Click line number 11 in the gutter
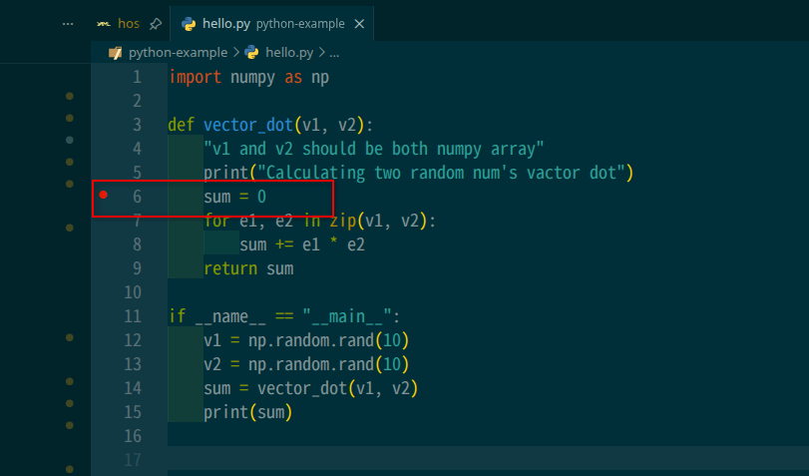The height and width of the screenshot is (476, 809). [x=133, y=316]
